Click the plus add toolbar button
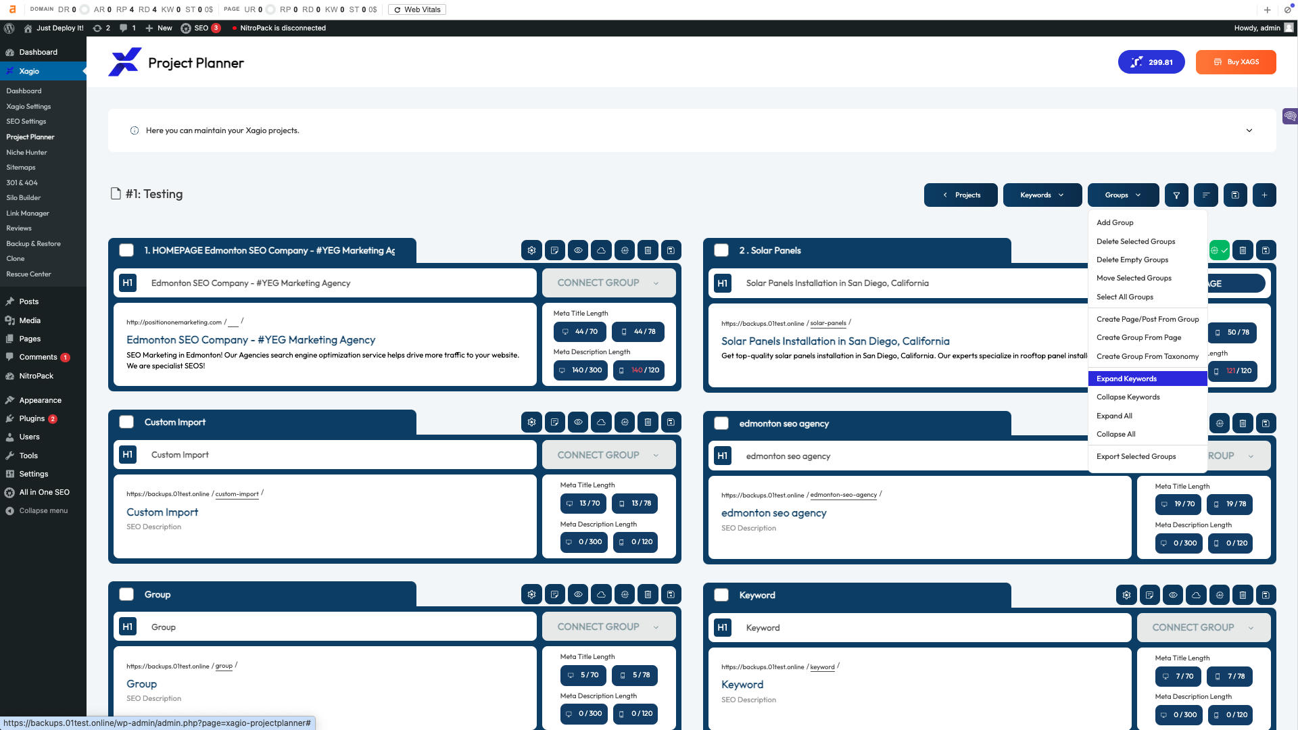The image size is (1298, 730). coord(1264,195)
